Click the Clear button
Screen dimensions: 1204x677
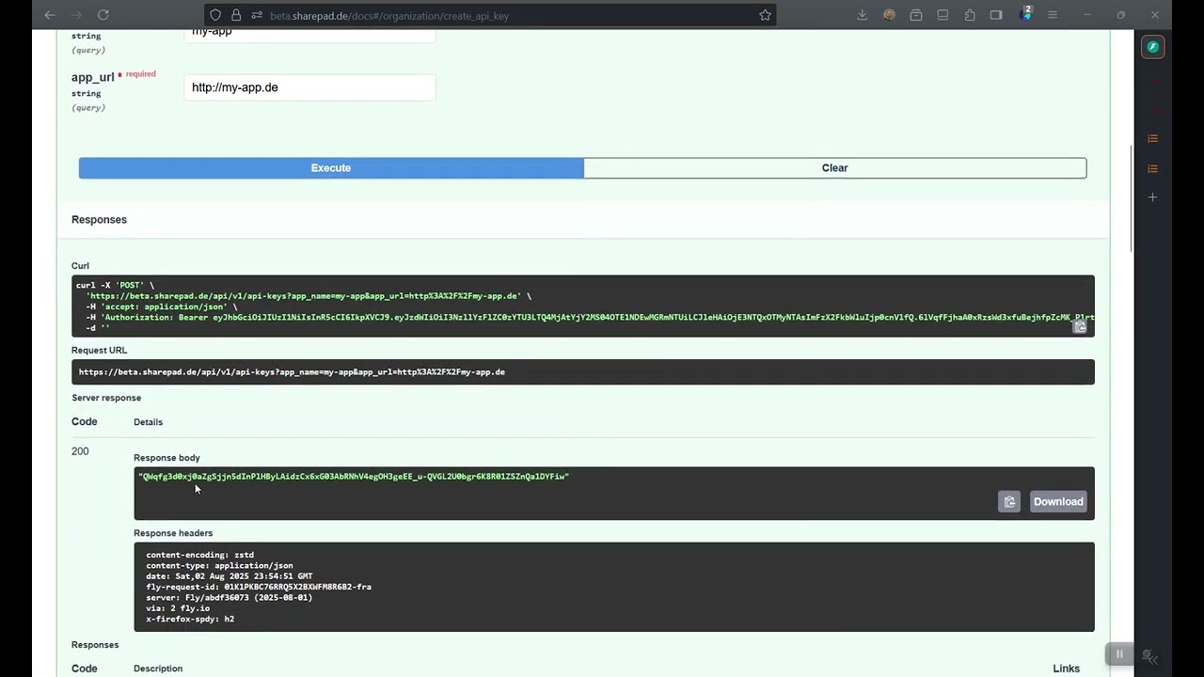coord(834,168)
